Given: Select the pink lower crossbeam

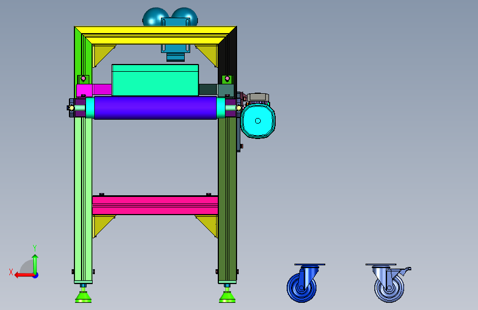Looking at the screenshot, I should [155, 205].
